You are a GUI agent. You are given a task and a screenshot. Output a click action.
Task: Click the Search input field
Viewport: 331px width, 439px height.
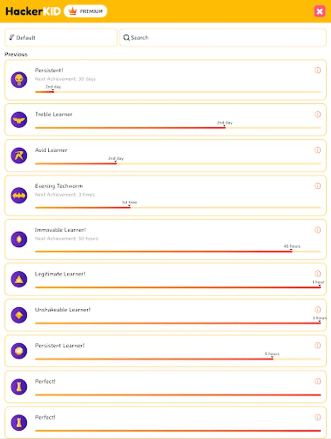click(223, 38)
